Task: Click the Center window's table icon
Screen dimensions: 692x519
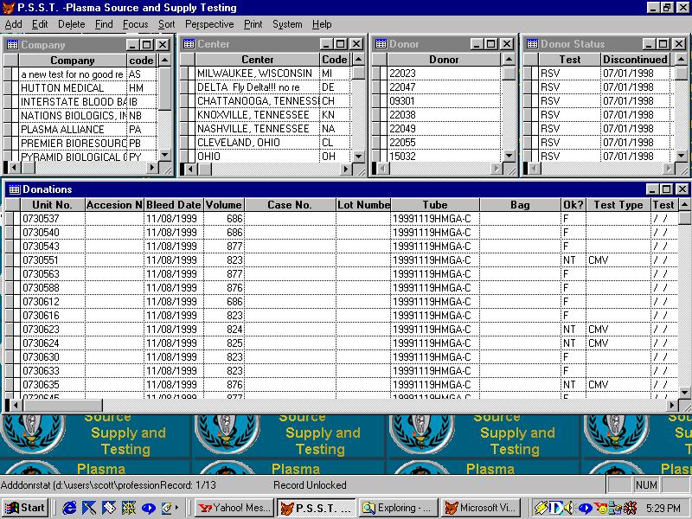Action: (x=189, y=44)
